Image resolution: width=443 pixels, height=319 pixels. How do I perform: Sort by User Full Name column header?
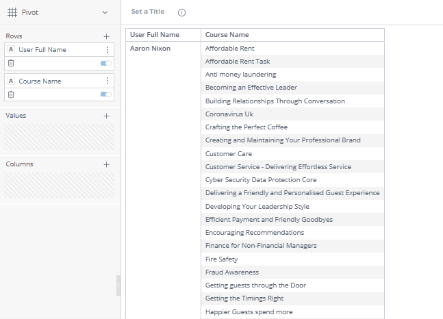coord(155,35)
